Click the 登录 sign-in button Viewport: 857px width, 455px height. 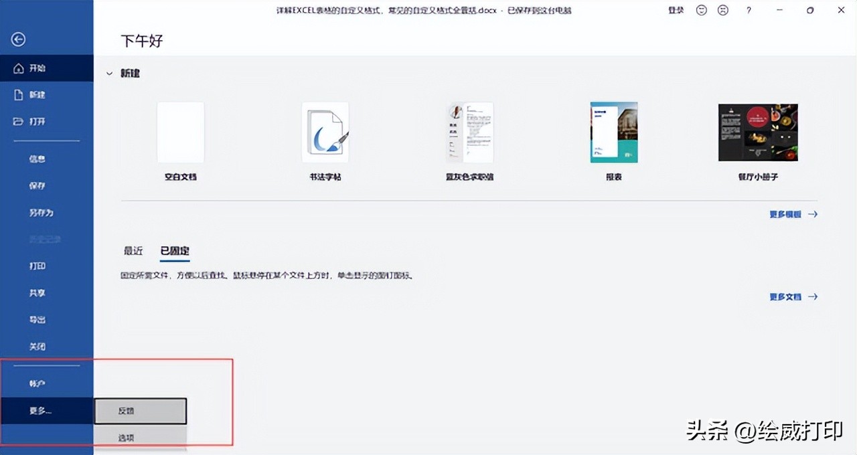pyautogui.click(x=676, y=10)
